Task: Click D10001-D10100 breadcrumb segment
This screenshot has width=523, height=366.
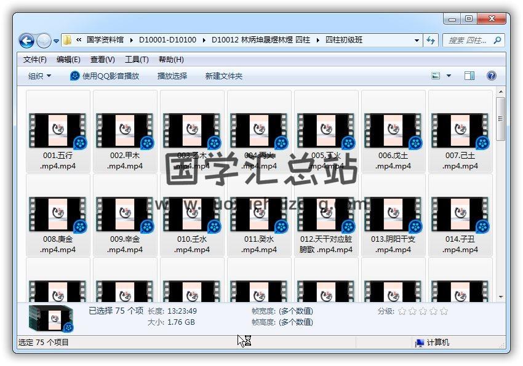Action: click(167, 40)
